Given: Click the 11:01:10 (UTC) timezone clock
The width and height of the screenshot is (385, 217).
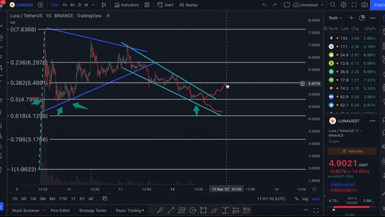Looking at the screenshot, I should (x=271, y=199).
